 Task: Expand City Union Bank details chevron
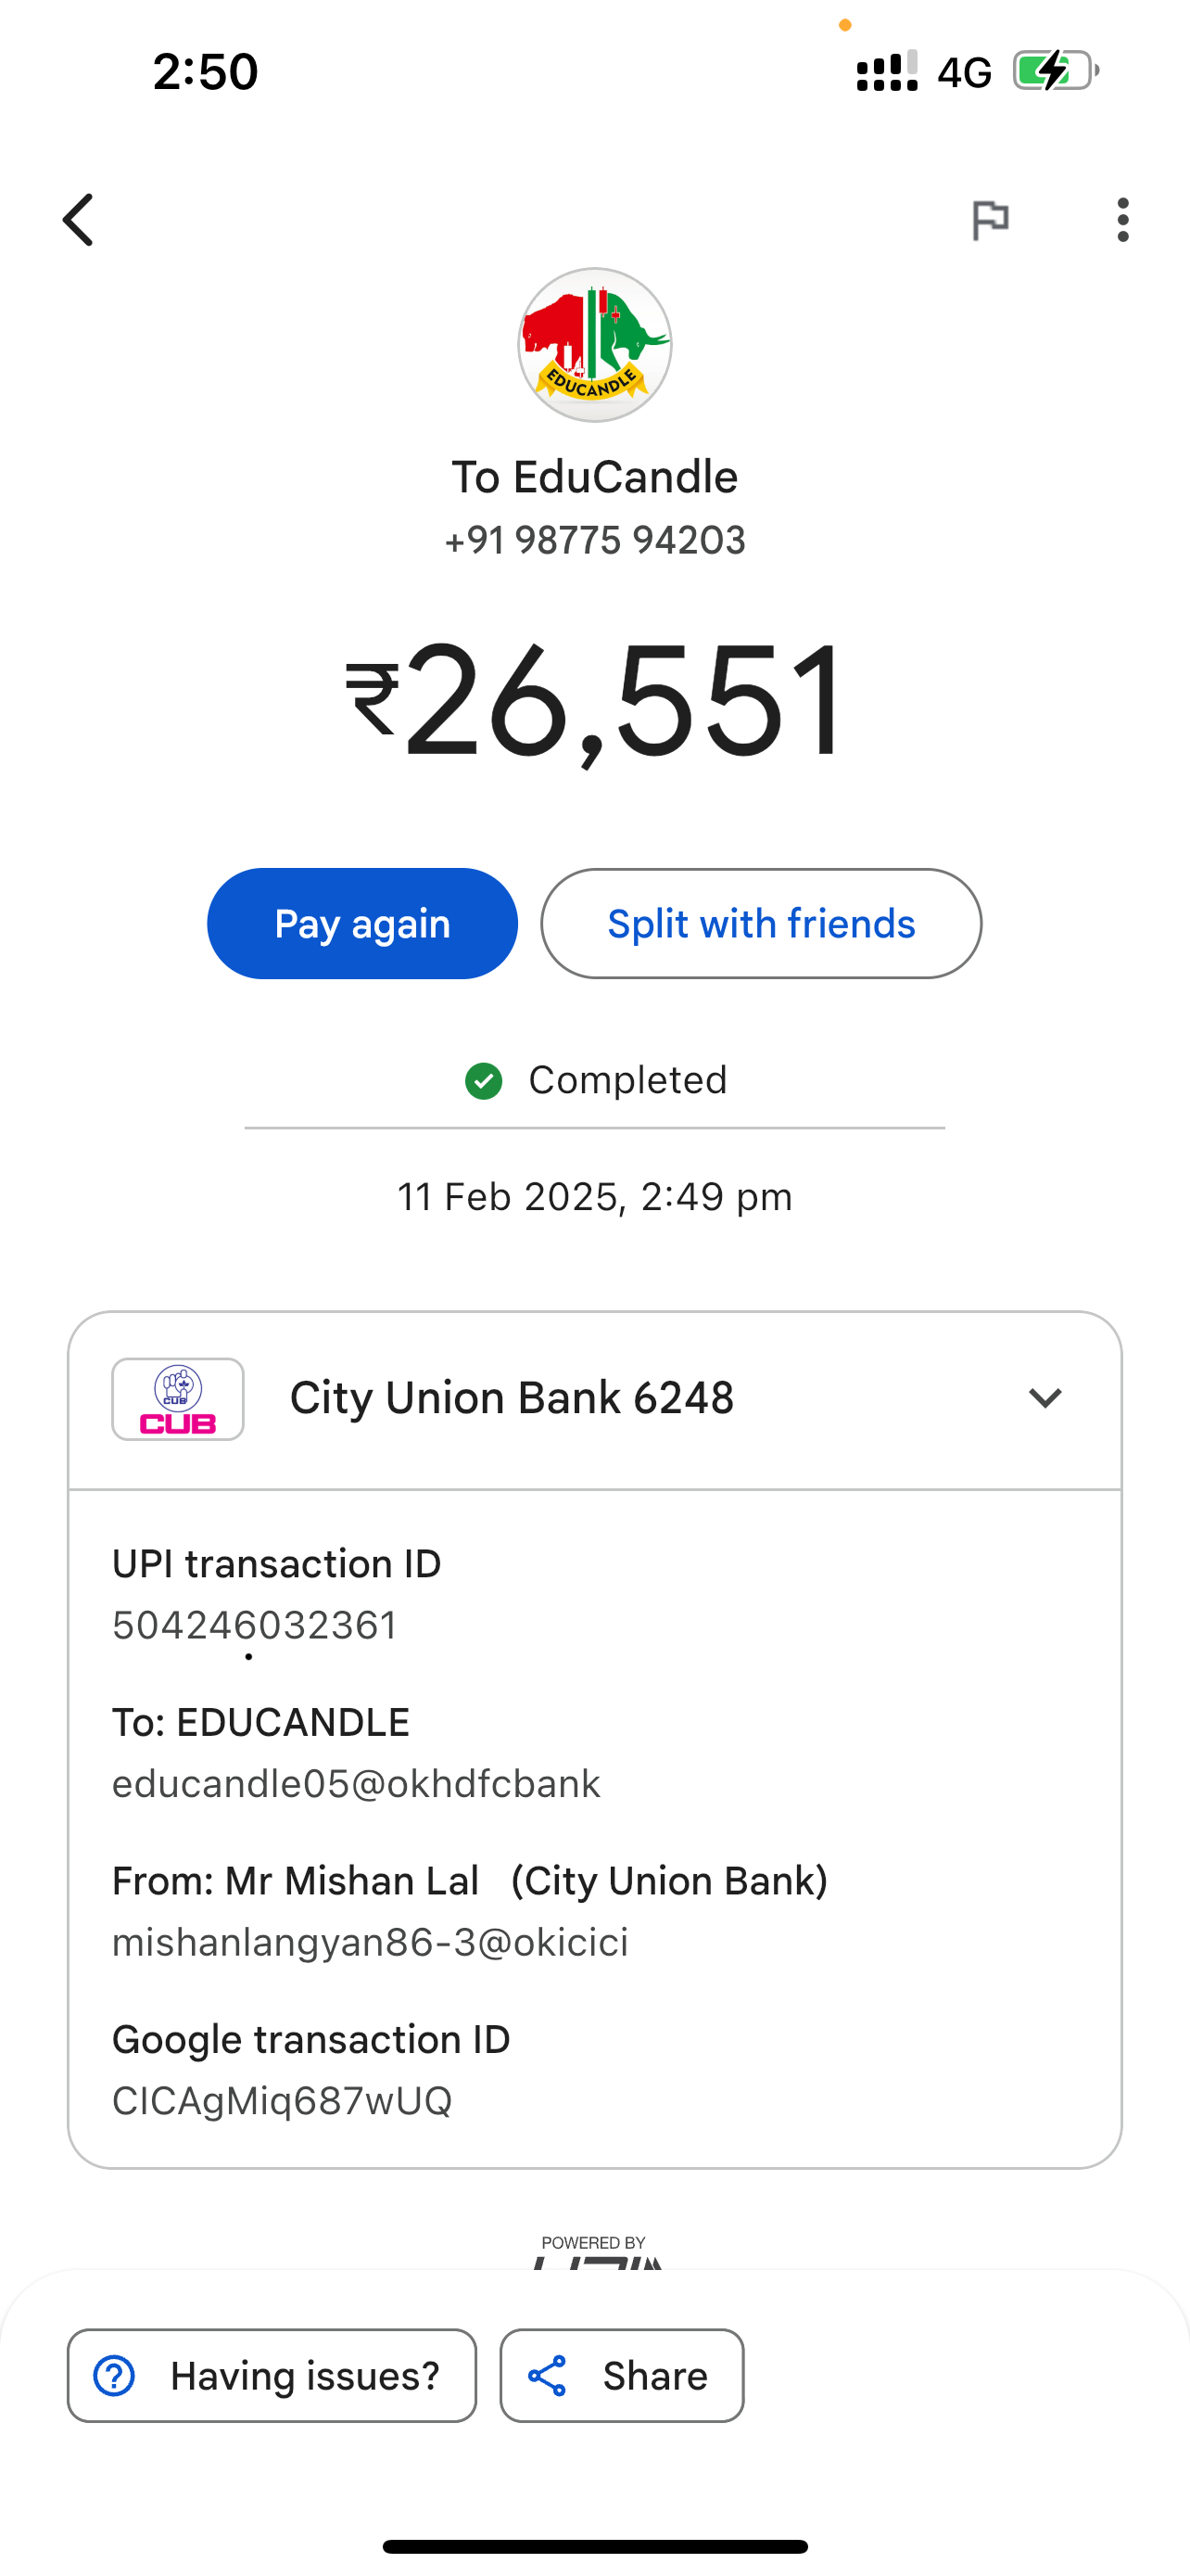(1045, 1398)
